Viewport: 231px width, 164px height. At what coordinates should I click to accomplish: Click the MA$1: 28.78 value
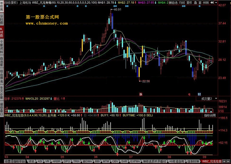(105, 2)
